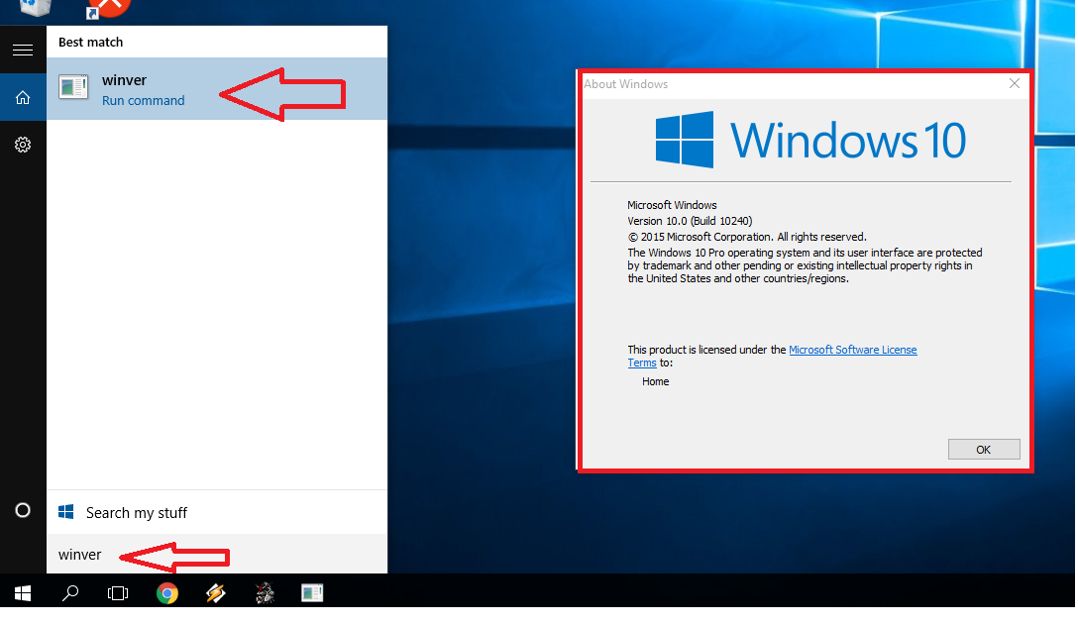
Task: Click the Windows logo beside Search my stuff
Action: pos(66,512)
